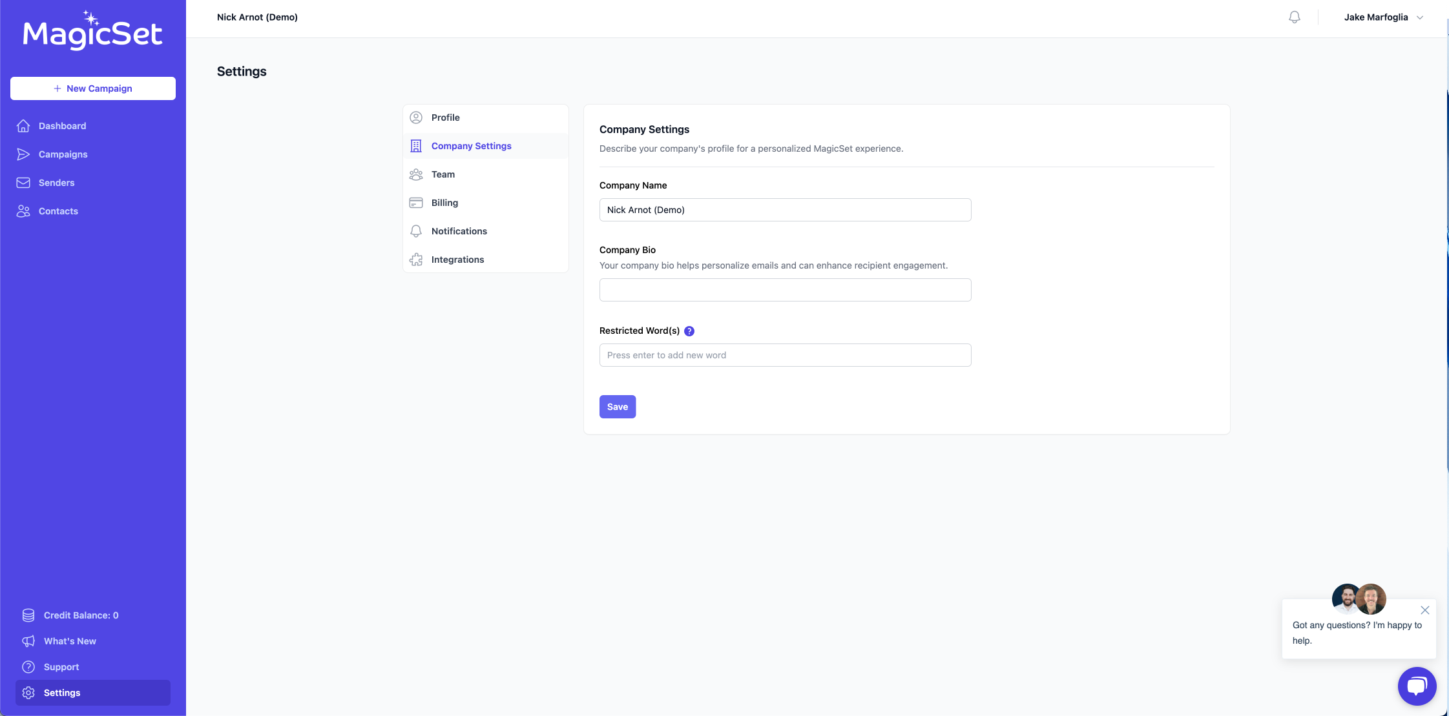Open the Support link
The width and height of the screenshot is (1449, 716).
click(x=93, y=667)
